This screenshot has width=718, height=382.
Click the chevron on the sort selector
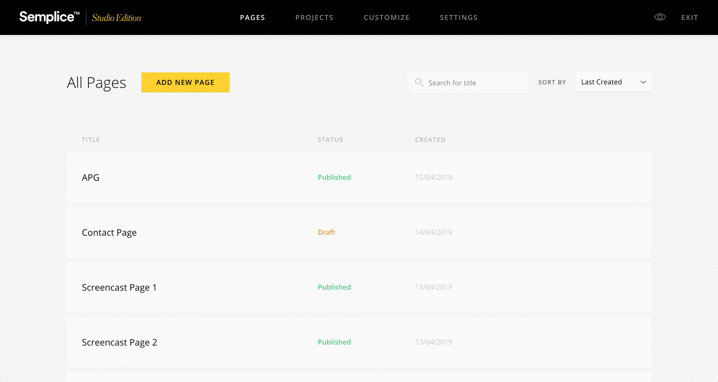coord(644,82)
